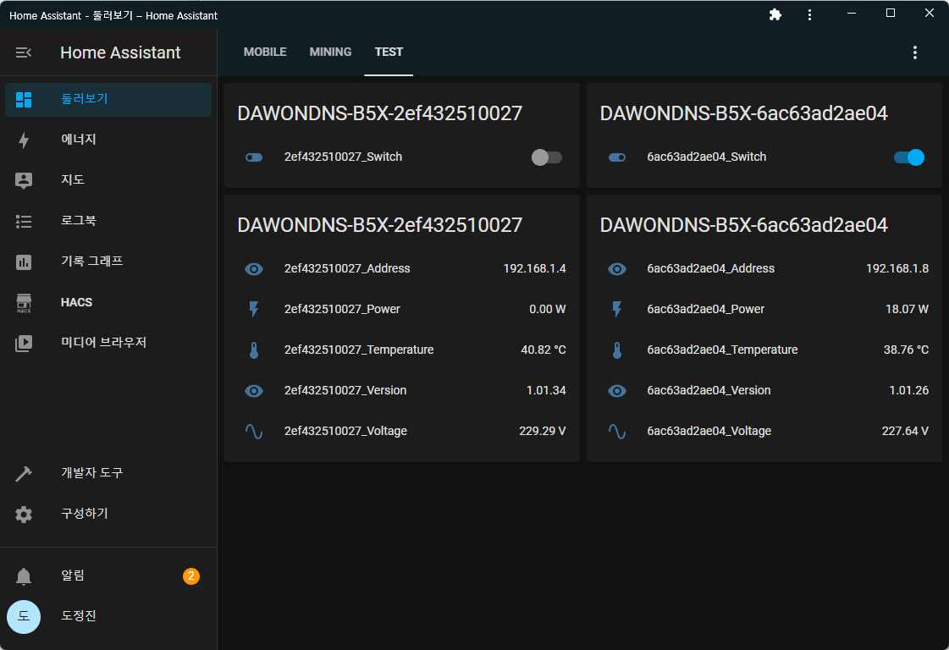Click the 1.01.26 version value
This screenshot has height=650, width=949.
point(908,390)
